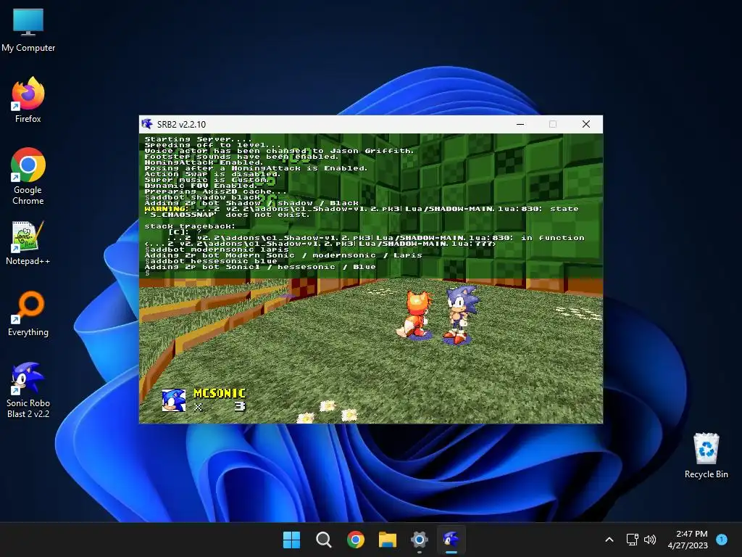Click the Sonic character in the game
The height and width of the screenshot is (557, 742).
460,314
